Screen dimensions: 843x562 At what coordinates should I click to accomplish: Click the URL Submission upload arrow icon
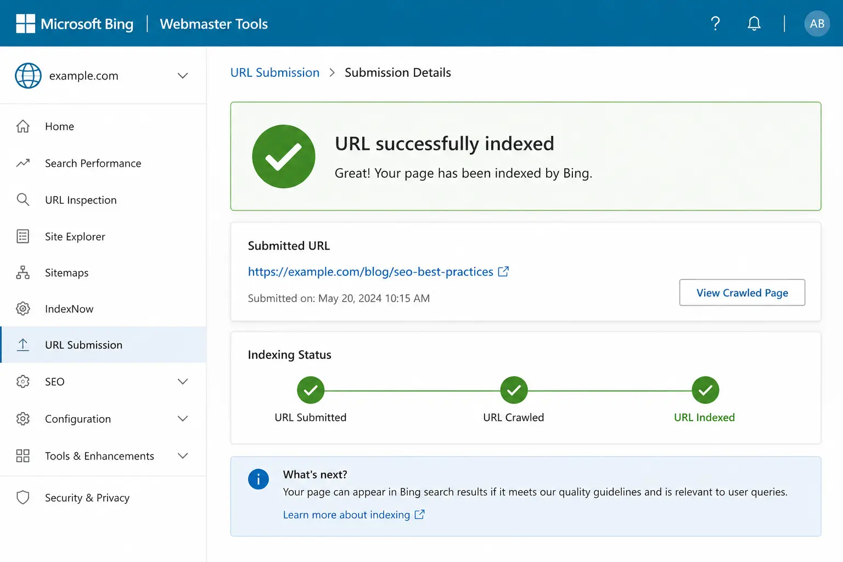[23, 345]
